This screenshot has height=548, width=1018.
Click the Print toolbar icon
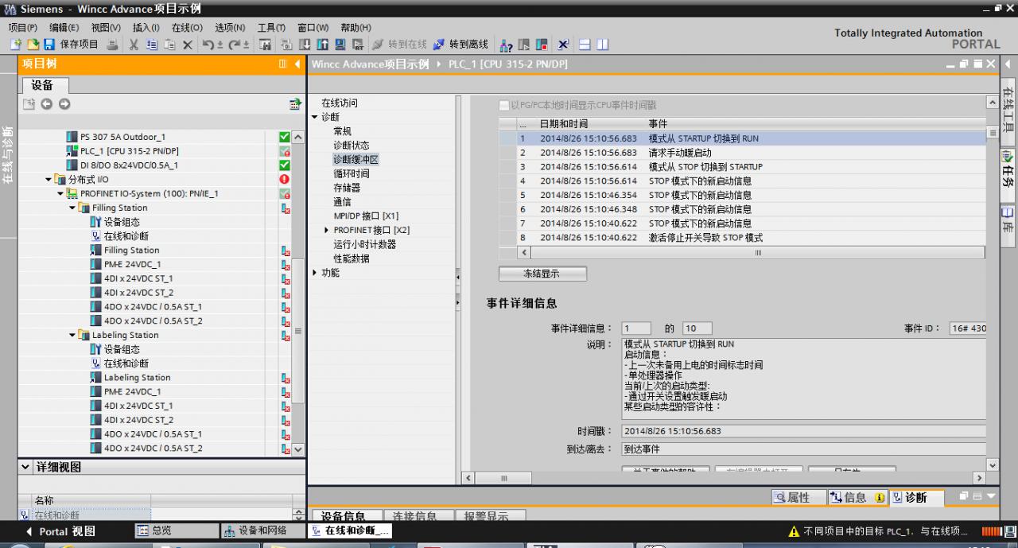pyautogui.click(x=112, y=45)
